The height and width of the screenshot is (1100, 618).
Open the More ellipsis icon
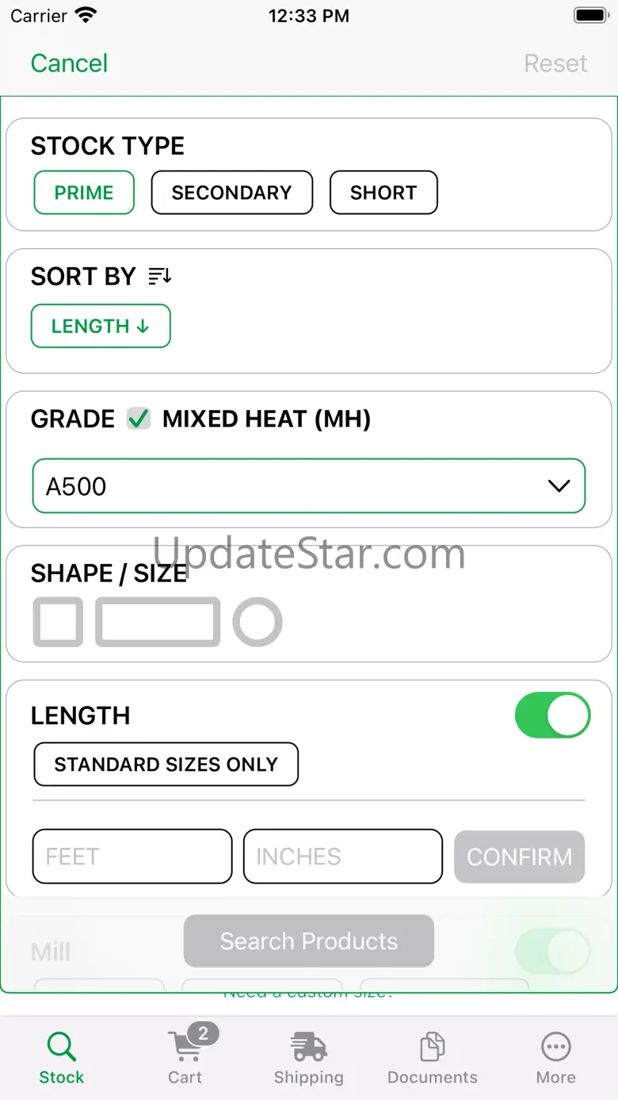[x=556, y=1047]
